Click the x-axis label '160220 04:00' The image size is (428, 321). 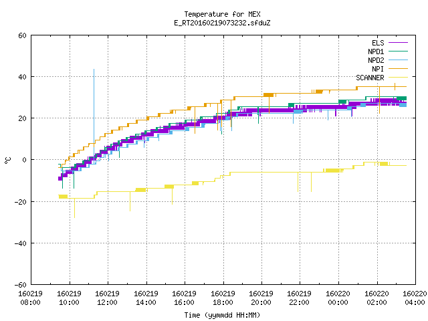415,298
